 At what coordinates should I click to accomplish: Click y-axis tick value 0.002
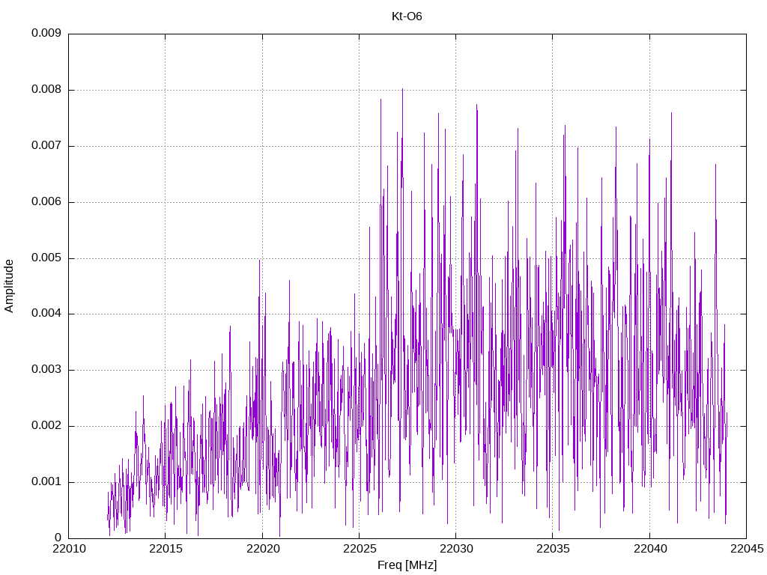click(x=46, y=425)
